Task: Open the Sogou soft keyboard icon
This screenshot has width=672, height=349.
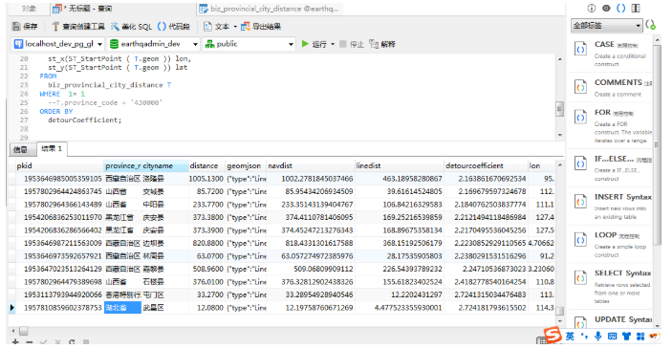Action: coord(612,337)
